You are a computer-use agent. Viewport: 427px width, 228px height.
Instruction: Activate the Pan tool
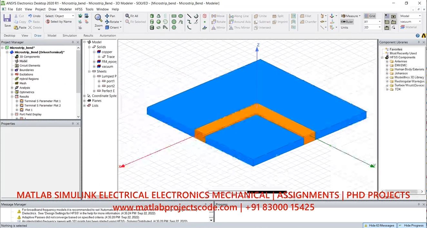tap(110, 16)
